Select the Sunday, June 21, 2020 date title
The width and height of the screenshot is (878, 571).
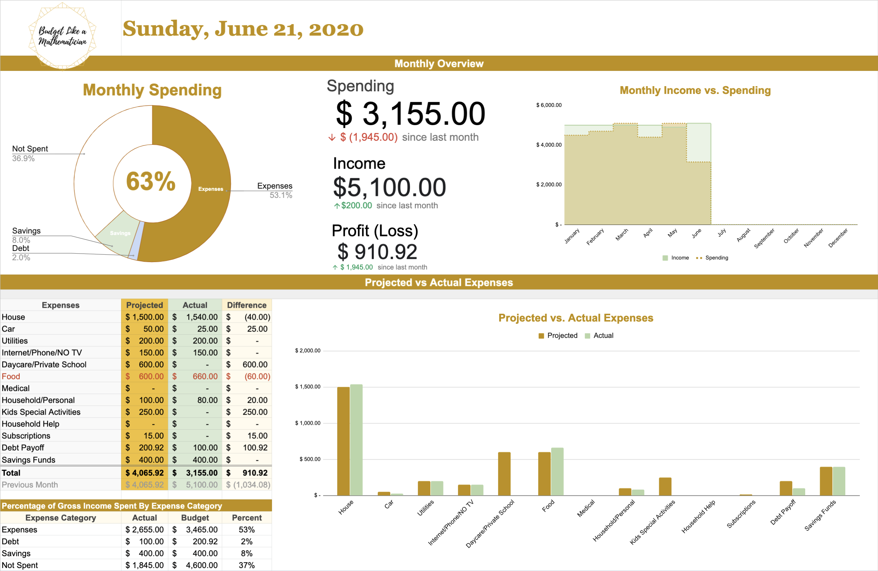tap(243, 29)
